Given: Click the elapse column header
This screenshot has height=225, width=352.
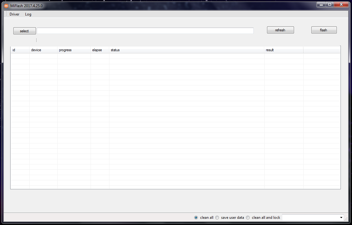Looking at the screenshot, I should (x=100, y=50).
